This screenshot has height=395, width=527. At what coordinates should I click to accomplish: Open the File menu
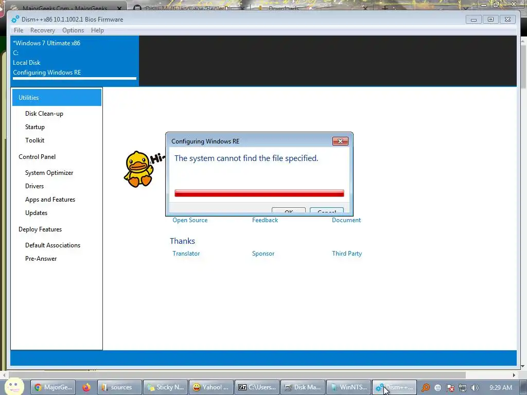tap(19, 30)
